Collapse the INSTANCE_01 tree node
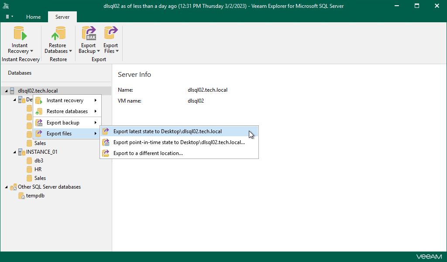The image size is (447, 262). click(x=14, y=152)
